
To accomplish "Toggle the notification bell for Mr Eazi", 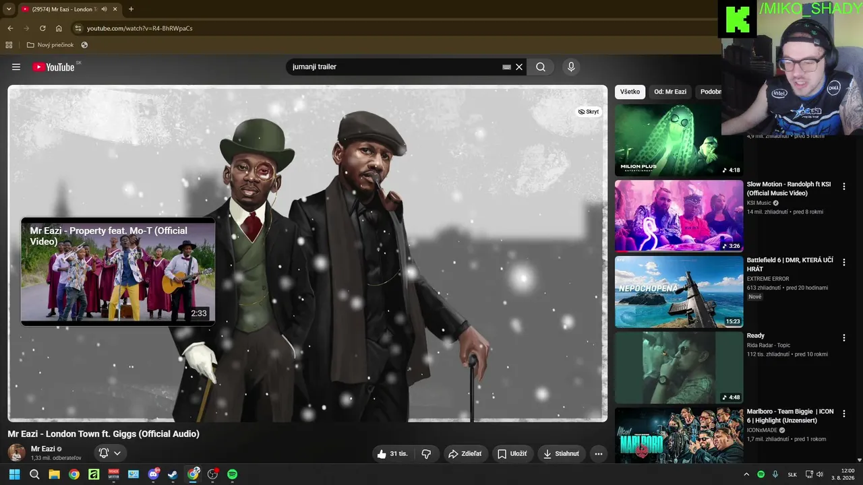I will point(104,453).
